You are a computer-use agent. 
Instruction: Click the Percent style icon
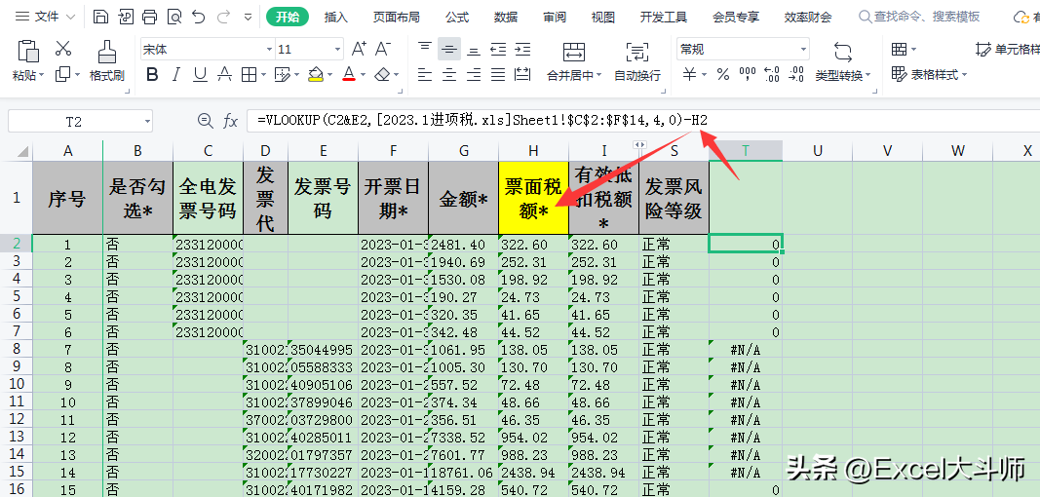[723, 74]
